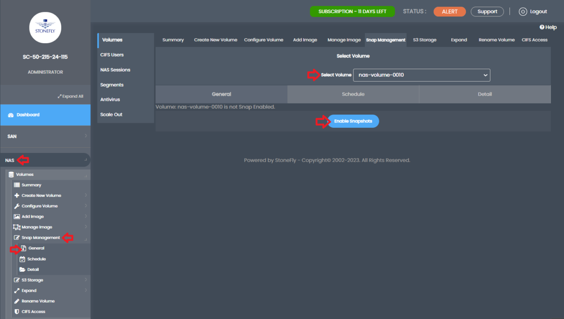564x319 pixels.
Task: Open the Schedule calendar icon
Action: (22, 259)
